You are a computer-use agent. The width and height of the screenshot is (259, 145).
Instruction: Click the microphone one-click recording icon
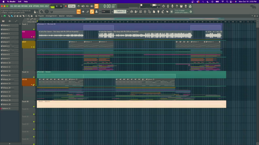pos(172,6)
